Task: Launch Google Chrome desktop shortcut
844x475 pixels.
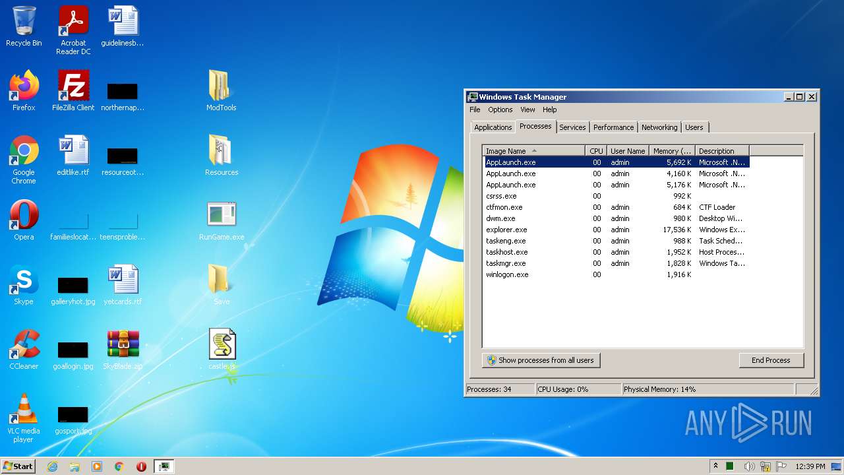Action: coord(24,160)
